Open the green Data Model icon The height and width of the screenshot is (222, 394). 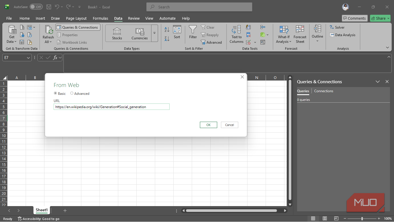pos(262,35)
